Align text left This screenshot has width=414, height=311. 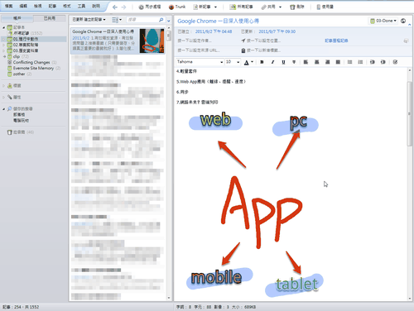coord(306,62)
